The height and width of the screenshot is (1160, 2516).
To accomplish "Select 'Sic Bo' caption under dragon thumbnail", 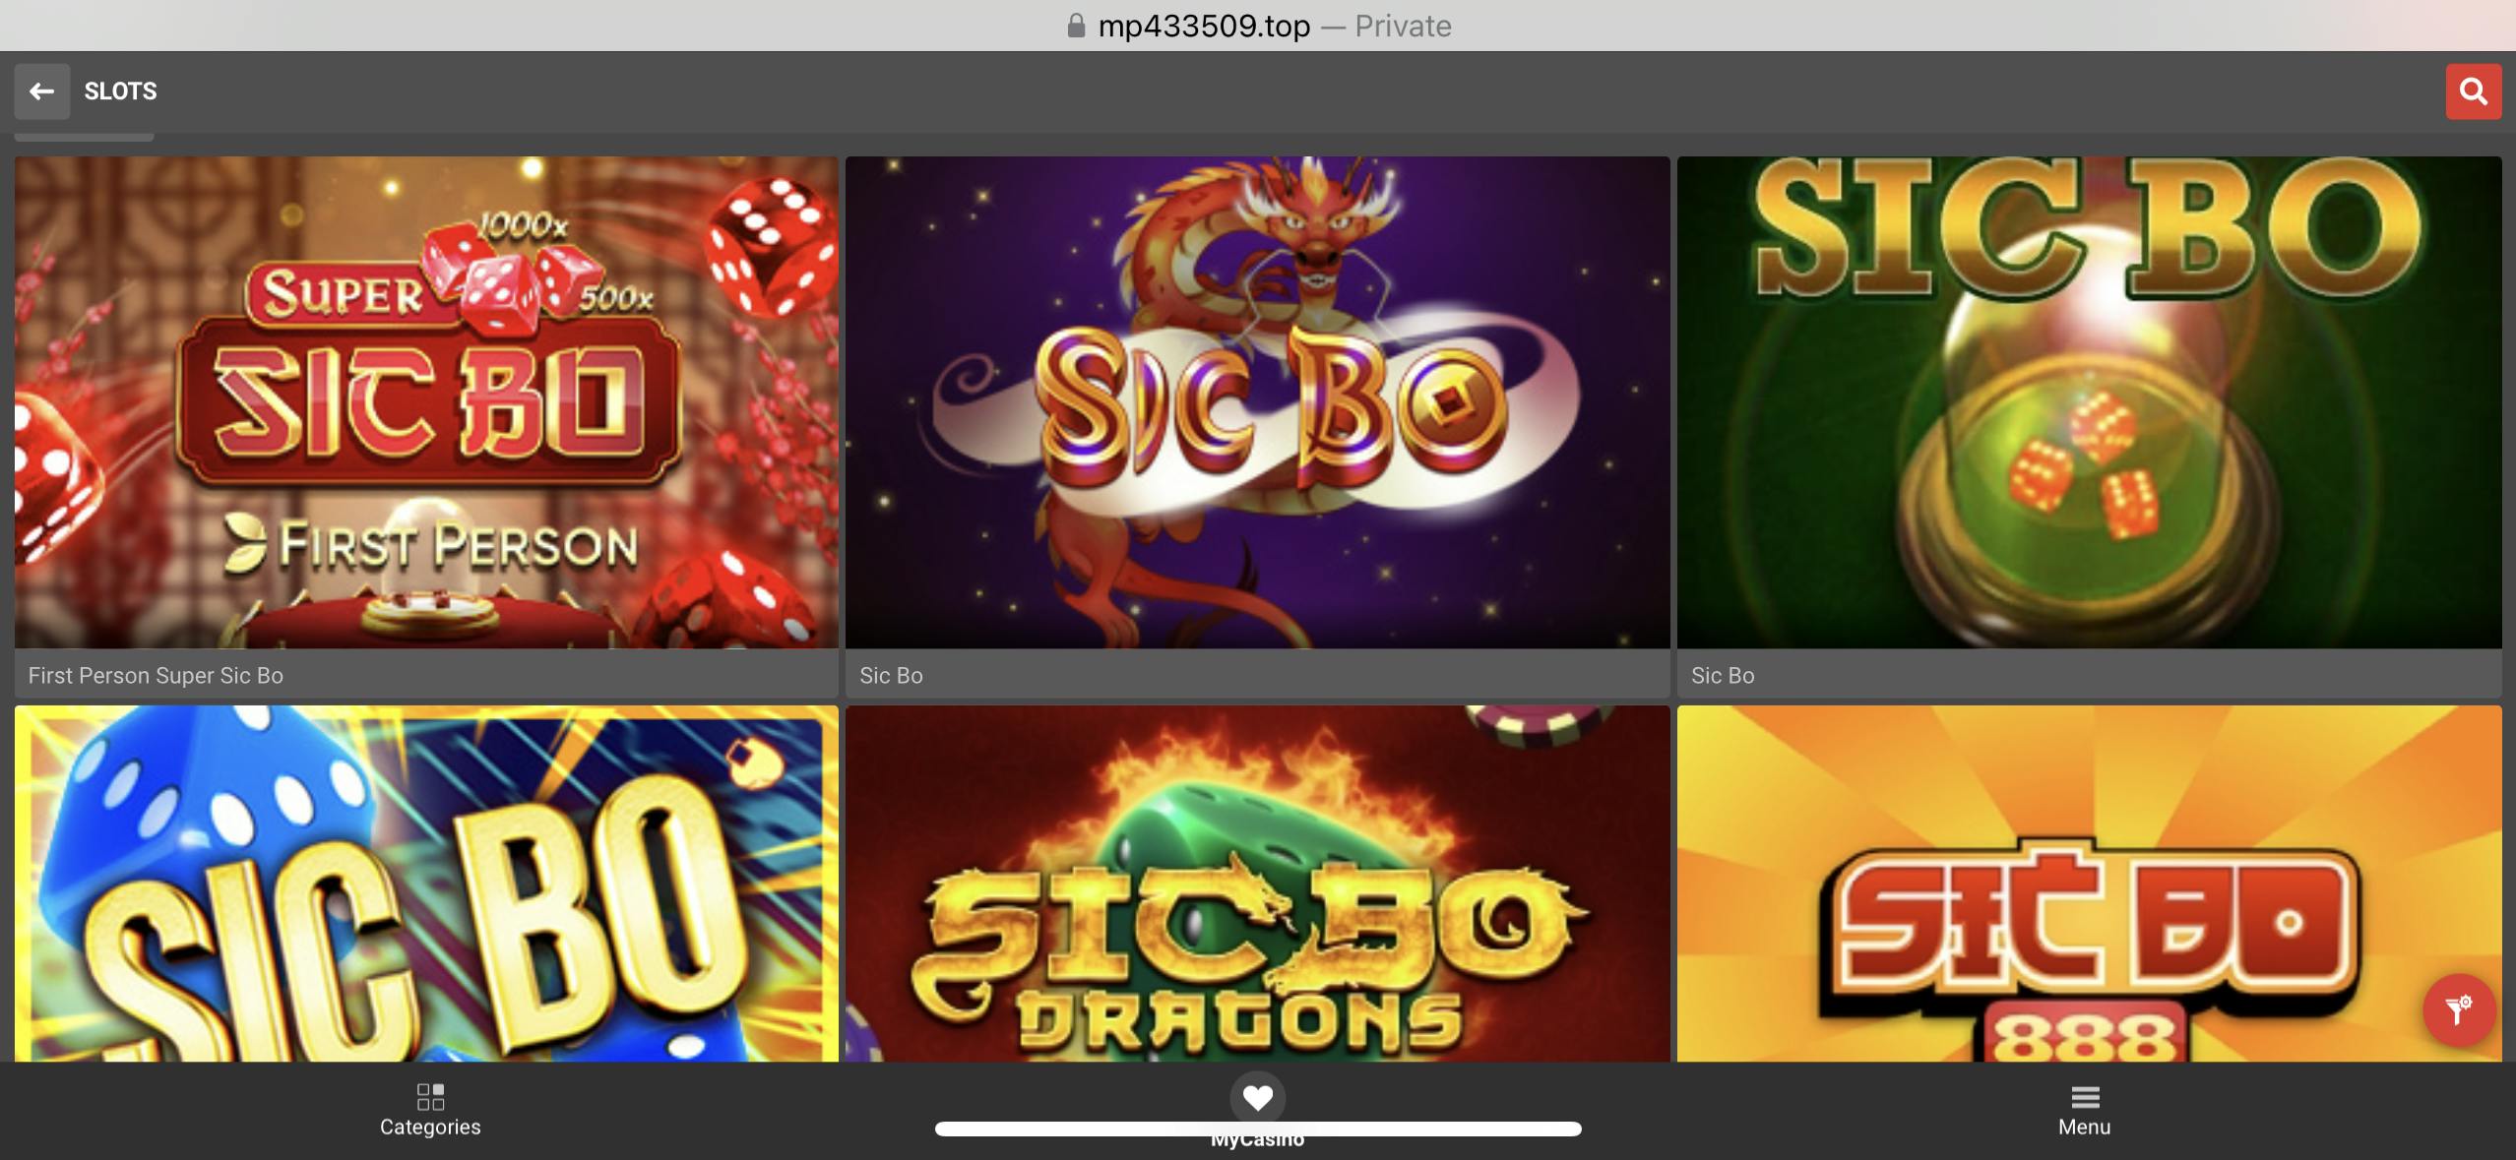I will (x=891, y=676).
